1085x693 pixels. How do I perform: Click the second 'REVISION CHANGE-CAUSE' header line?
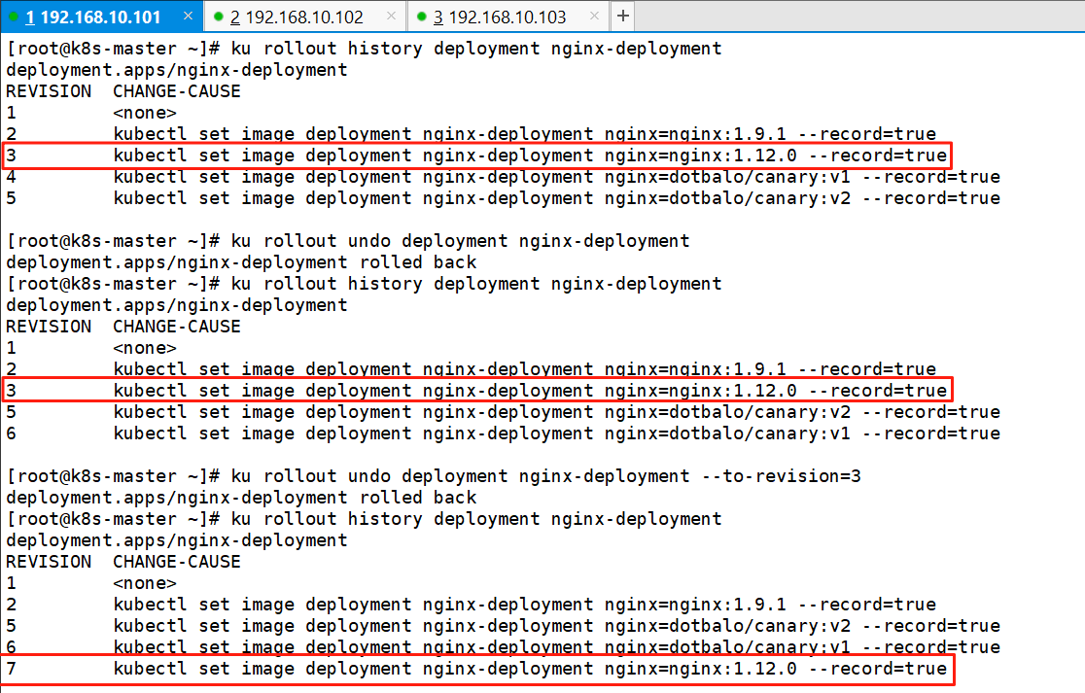123,327
